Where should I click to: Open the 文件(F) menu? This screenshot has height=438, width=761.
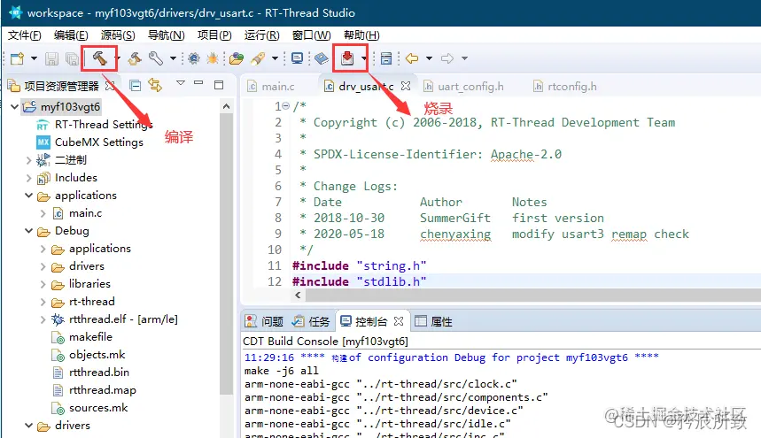tap(25, 35)
